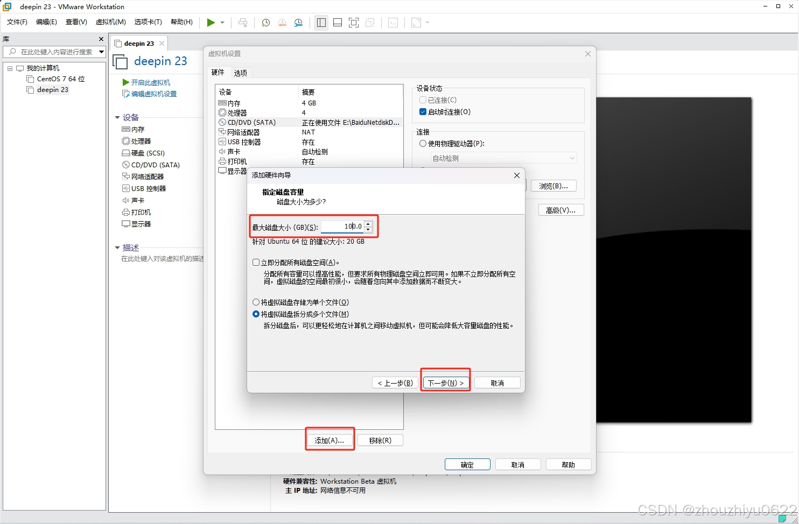Click the green power-on play button
799x524 pixels.
(211, 23)
